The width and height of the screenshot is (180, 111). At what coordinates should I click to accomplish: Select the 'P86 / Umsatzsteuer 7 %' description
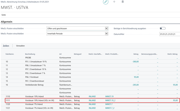(x=35, y=65)
